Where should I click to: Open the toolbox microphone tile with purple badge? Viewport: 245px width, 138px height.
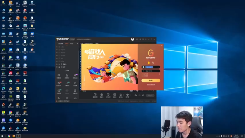tap(75, 76)
